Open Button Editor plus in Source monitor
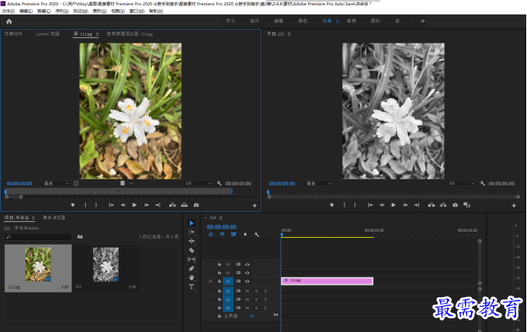Image resolution: width=527 pixels, height=332 pixels. (255, 205)
